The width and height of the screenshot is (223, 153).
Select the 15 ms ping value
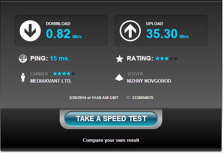tap(59, 58)
